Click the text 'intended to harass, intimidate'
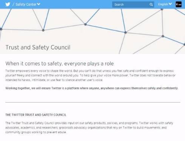Image resolution: width=185 pixels, height=141 pixels. [x=26, y=80]
